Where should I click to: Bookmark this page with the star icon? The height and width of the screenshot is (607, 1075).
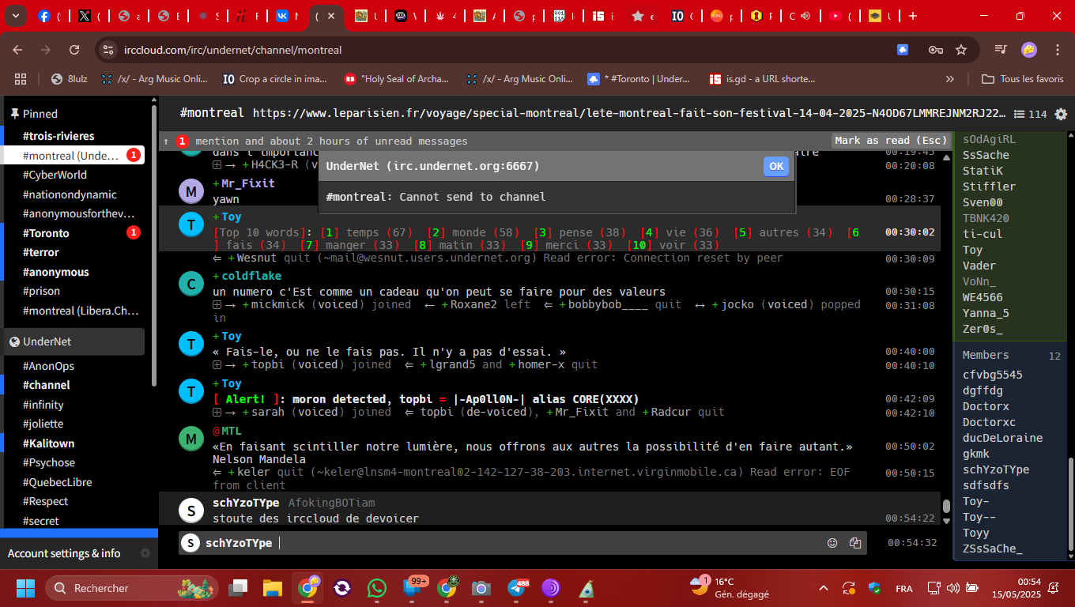[961, 50]
